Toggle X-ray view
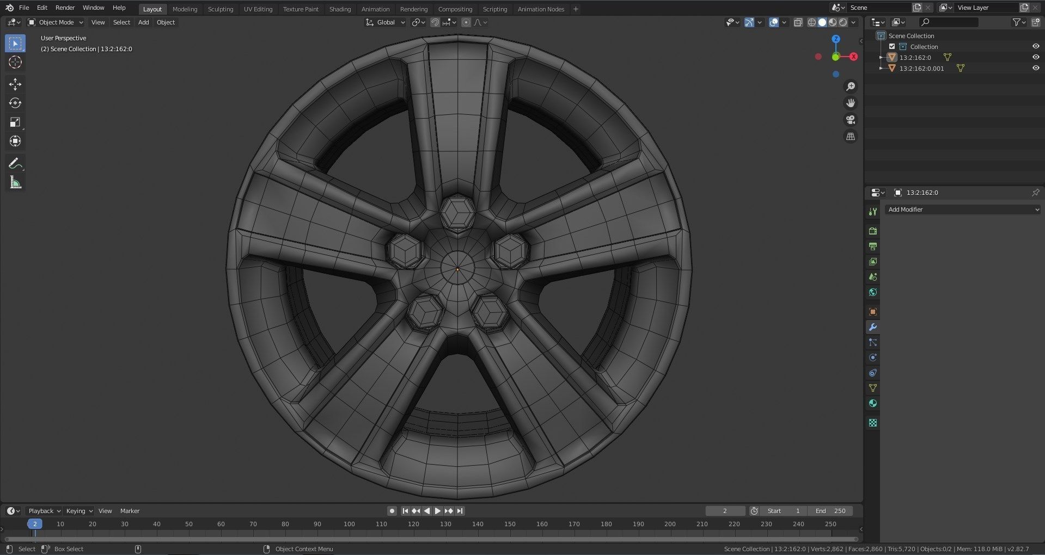This screenshot has height=555, width=1045. click(x=798, y=22)
